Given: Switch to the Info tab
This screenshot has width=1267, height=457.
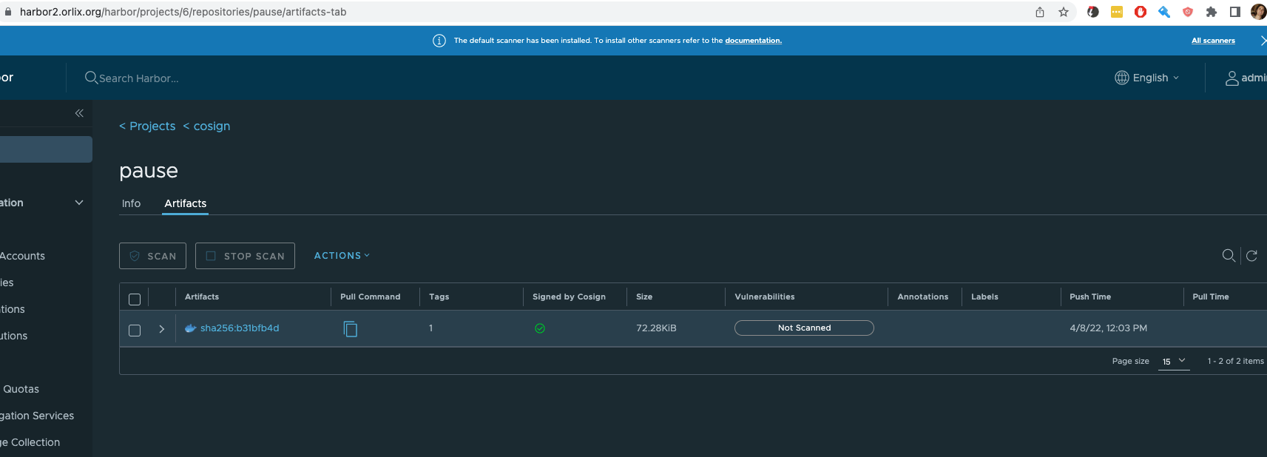Looking at the screenshot, I should pos(131,203).
